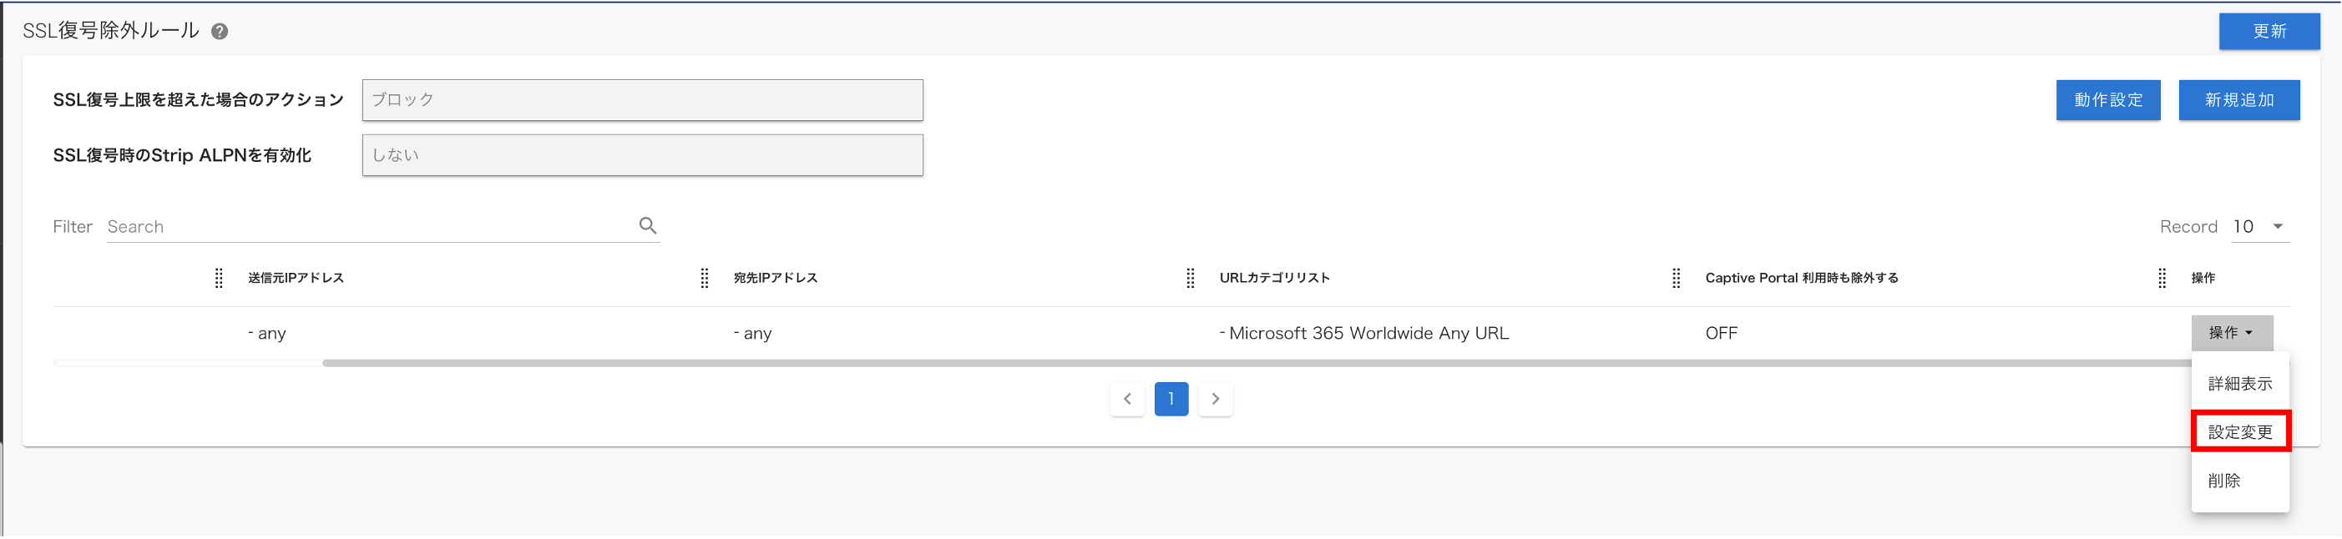Click drag handle beside 宛先IPアドレス column
This screenshot has width=2342, height=539.
pyautogui.click(x=704, y=278)
